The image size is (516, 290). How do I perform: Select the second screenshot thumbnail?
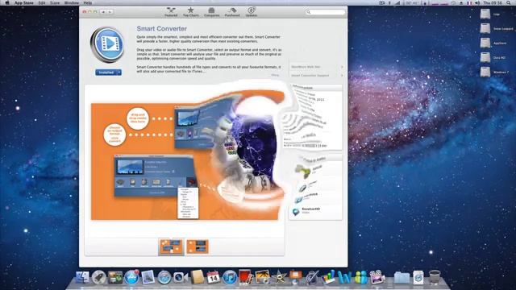(x=198, y=246)
